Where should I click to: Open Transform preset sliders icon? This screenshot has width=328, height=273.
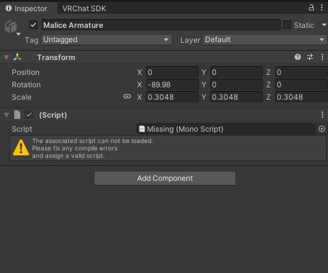tap(310, 57)
